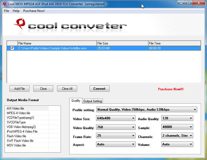Open the File menu
Image resolution: width=207 pixels, height=160 pixels.
point(6,11)
